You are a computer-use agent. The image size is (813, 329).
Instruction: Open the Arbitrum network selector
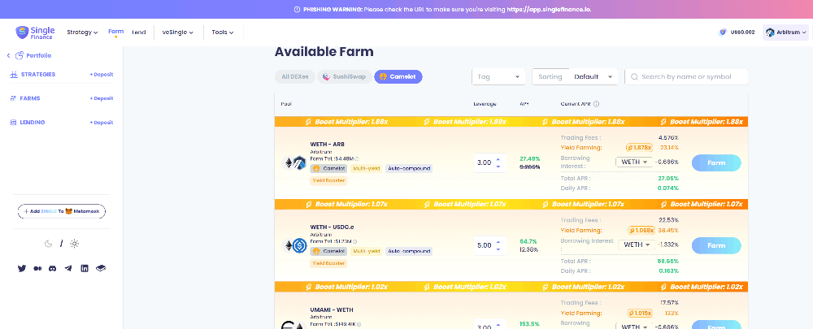click(x=785, y=32)
